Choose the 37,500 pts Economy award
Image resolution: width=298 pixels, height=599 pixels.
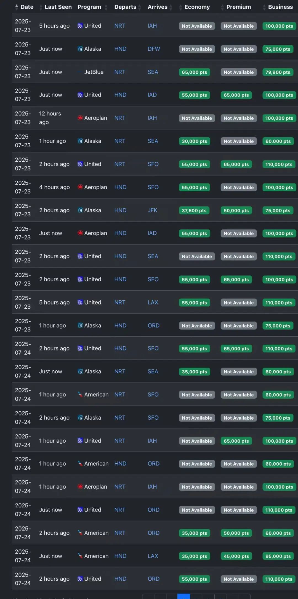click(194, 211)
